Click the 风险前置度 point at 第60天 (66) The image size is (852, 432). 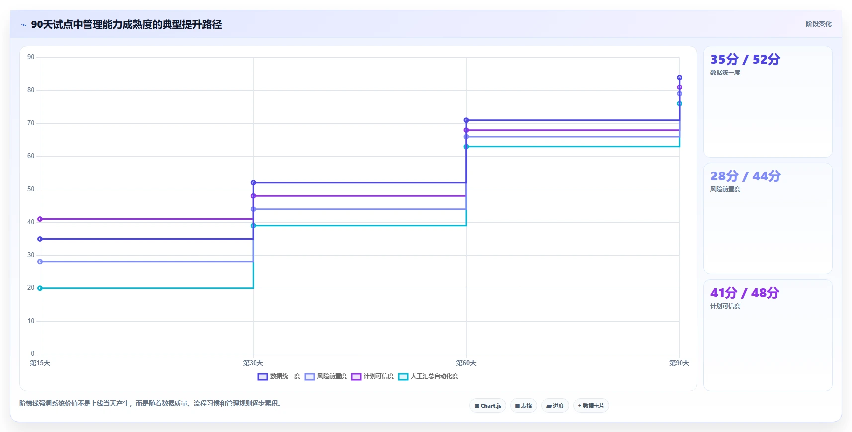(466, 137)
